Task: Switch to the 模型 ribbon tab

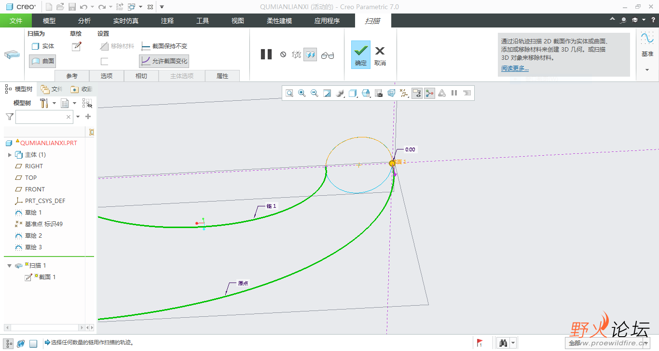Action: (x=49, y=21)
